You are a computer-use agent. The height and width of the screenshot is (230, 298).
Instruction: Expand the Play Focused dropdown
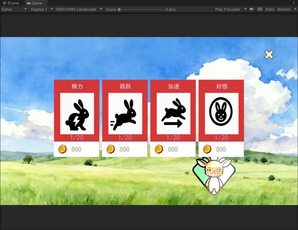click(230, 9)
